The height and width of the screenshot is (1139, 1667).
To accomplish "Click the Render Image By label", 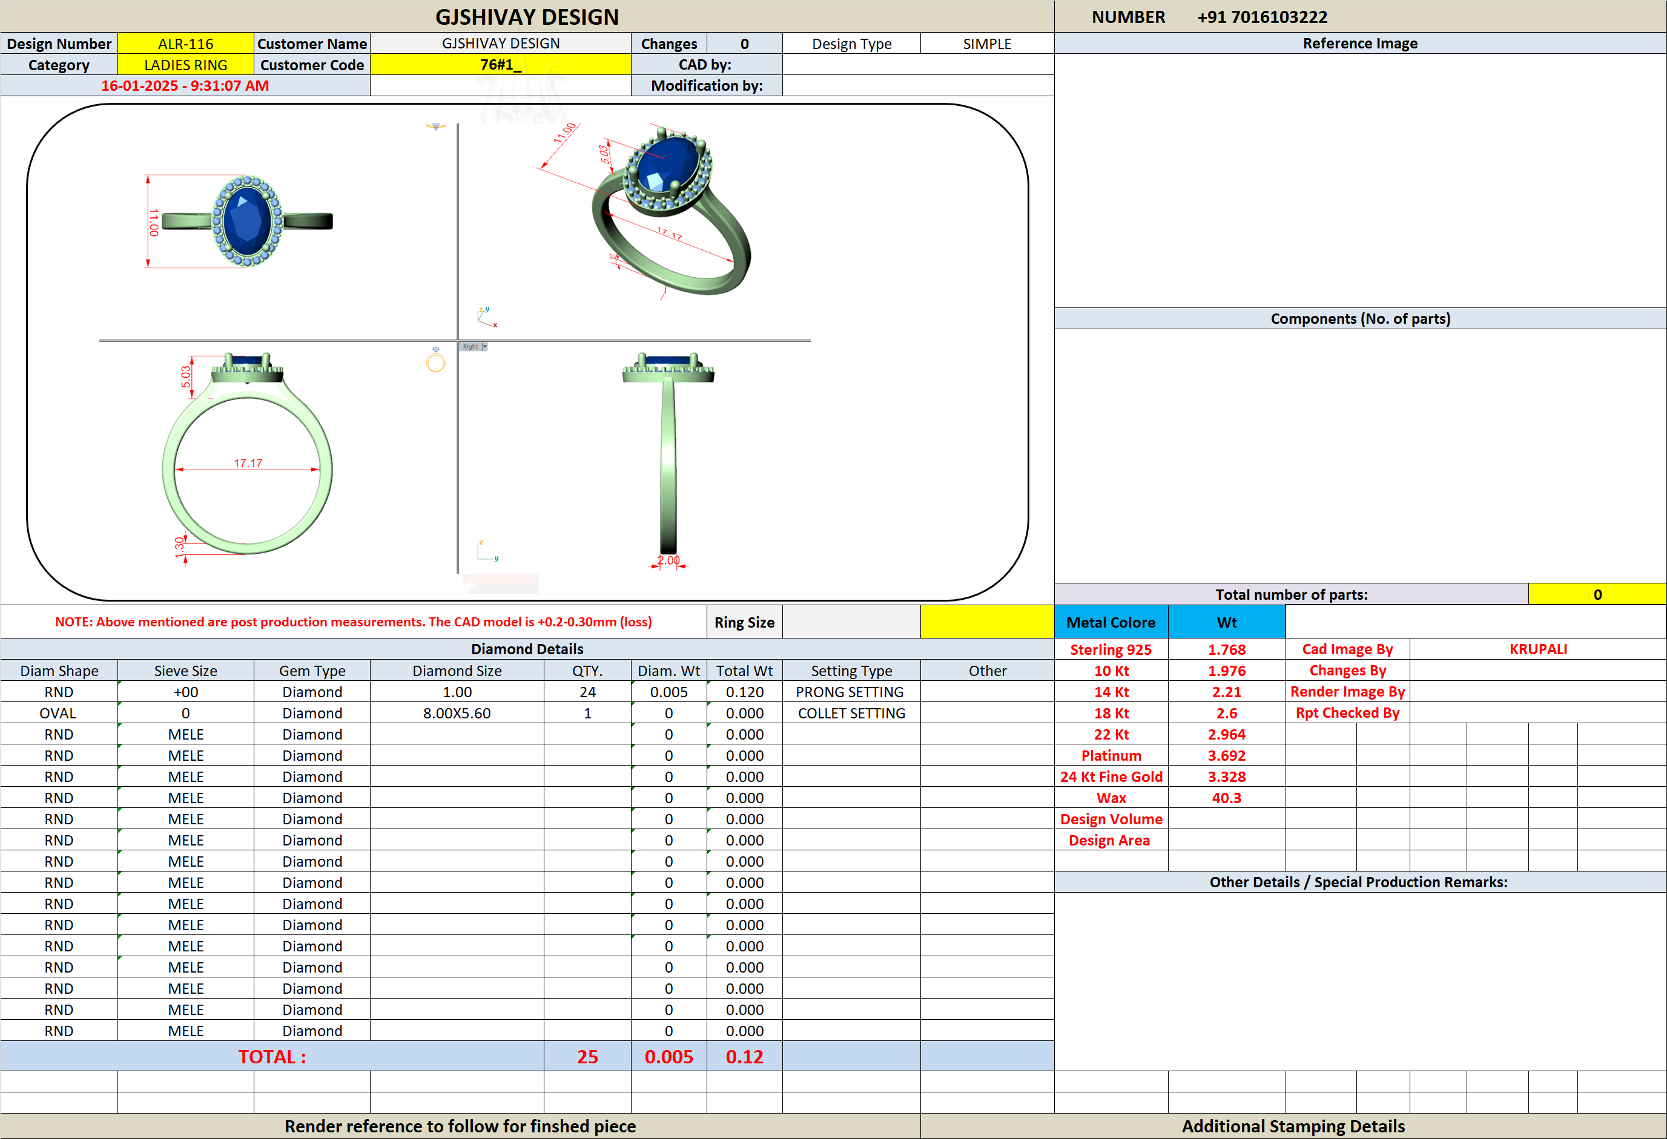I will point(1347,691).
